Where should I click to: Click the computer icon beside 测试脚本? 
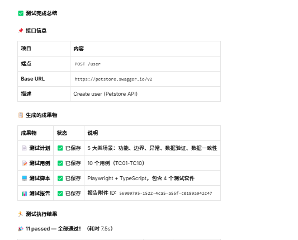(x=25, y=178)
